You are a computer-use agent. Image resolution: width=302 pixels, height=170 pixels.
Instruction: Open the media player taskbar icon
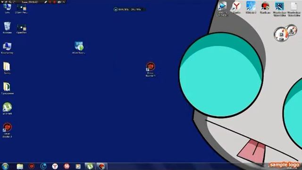click(x=78, y=166)
